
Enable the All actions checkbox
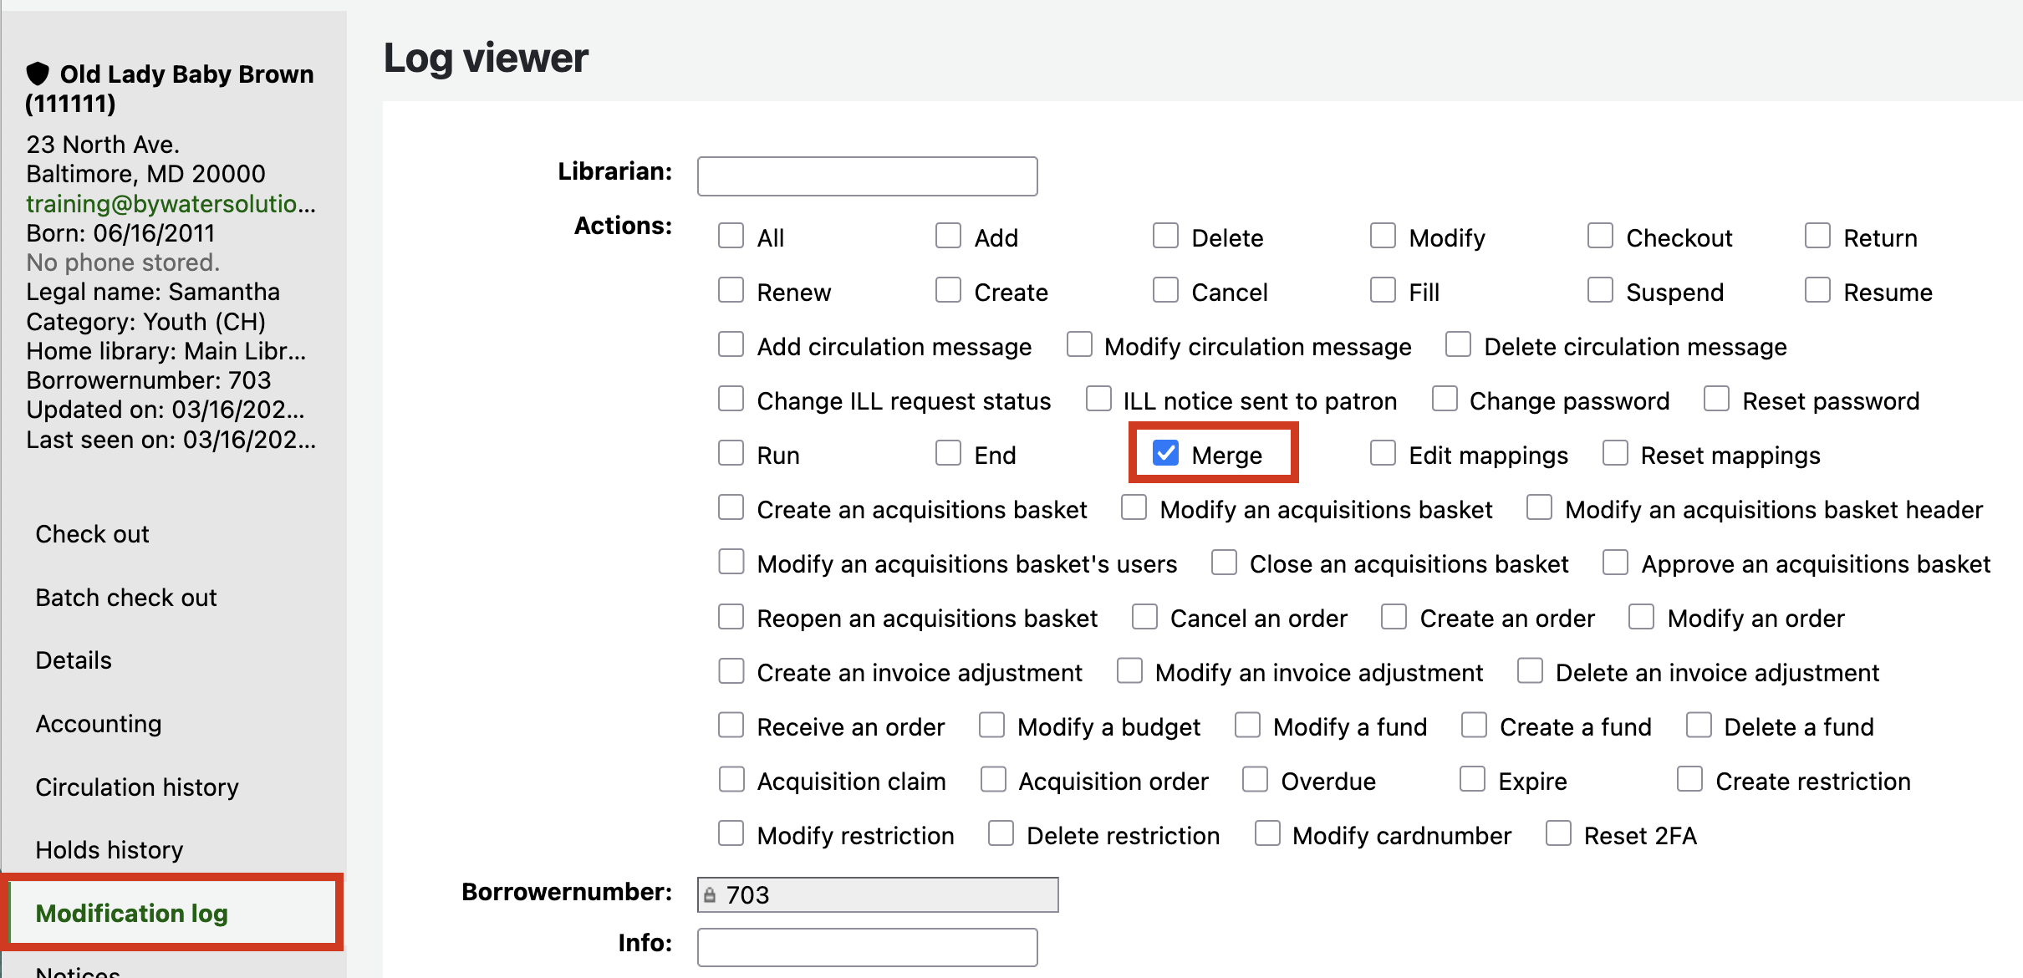tap(731, 236)
